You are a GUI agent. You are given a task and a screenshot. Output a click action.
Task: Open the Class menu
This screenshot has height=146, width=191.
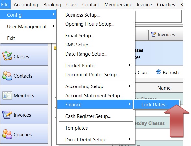(x=72, y=5)
